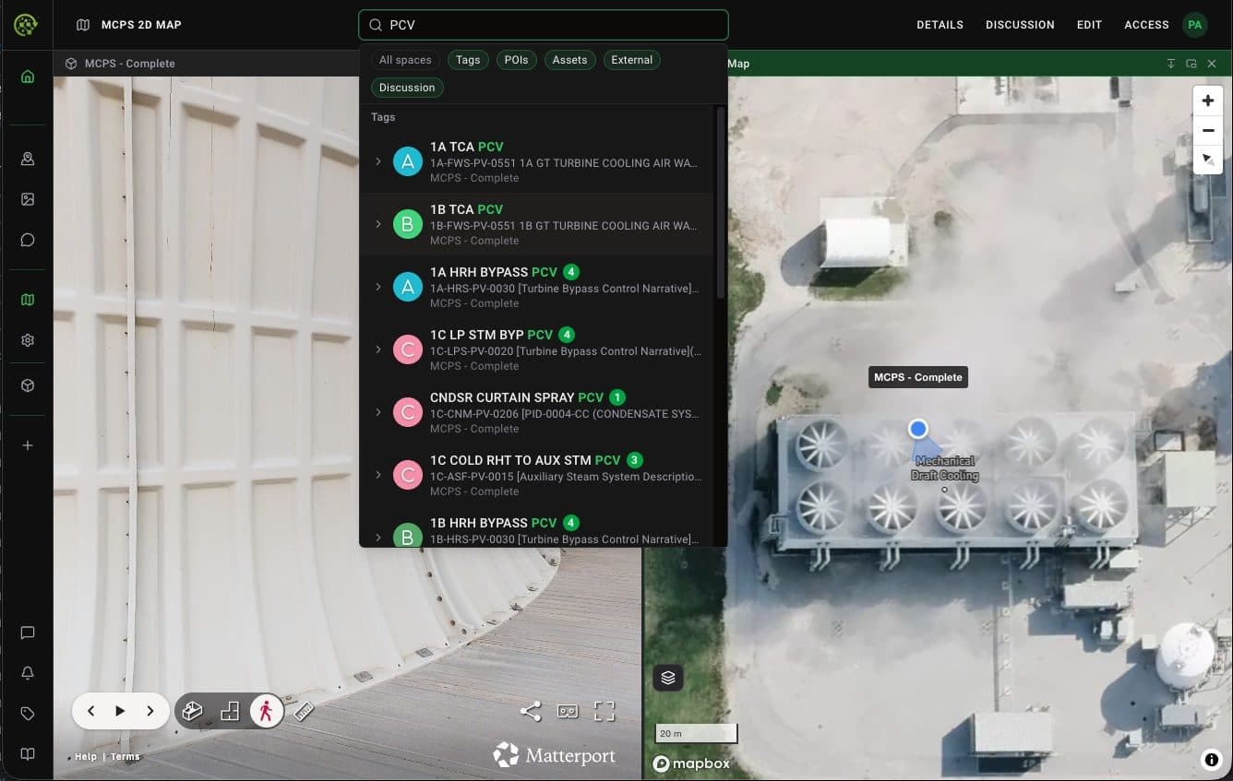This screenshot has width=1233, height=781.
Task: Open the discussion bubble sidebar icon
Action: click(27, 240)
